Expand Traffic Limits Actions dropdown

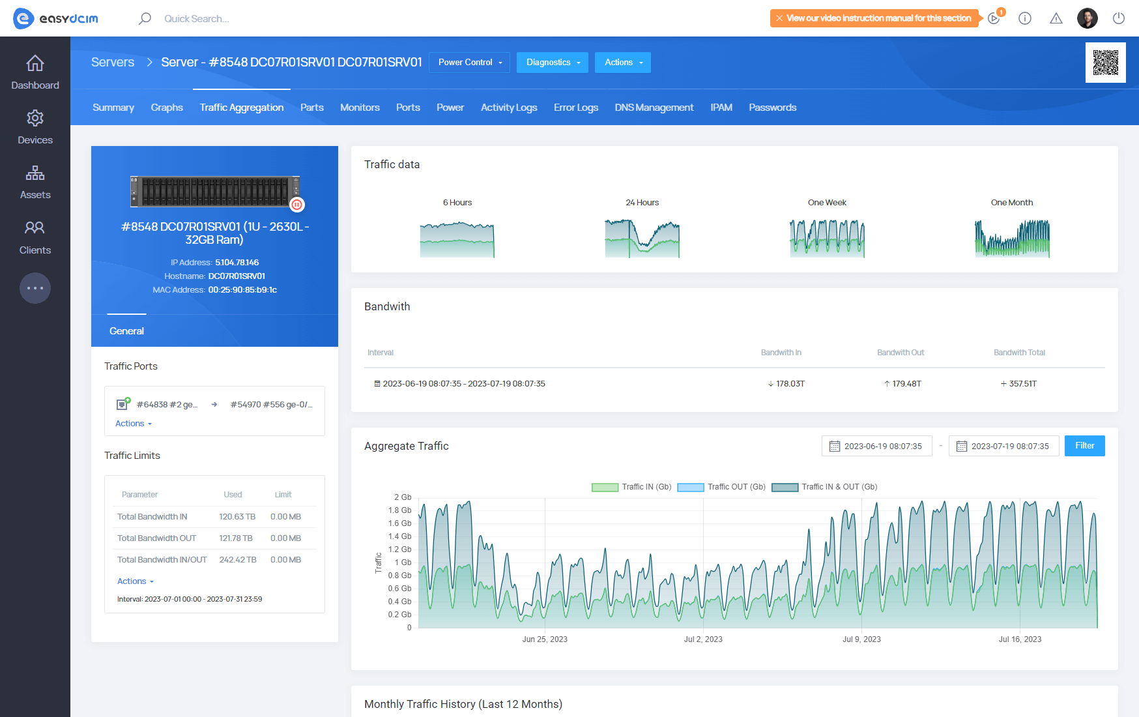pos(136,581)
